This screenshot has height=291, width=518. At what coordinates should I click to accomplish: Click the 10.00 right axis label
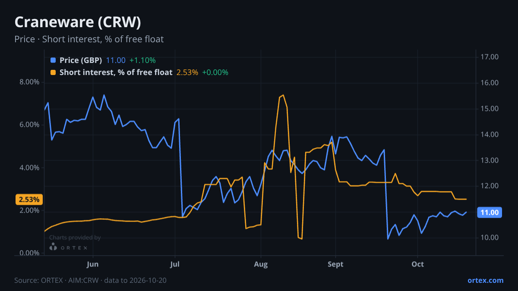tap(490, 238)
